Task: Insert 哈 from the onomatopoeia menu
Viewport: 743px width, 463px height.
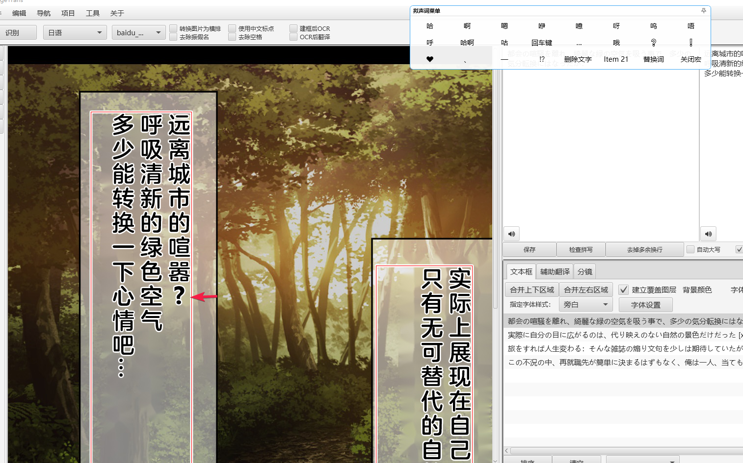Action: [x=430, y=26]
